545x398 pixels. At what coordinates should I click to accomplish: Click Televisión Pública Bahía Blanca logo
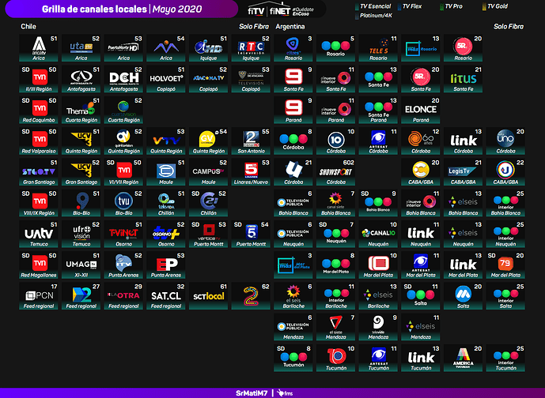click(x=293, y=202)
